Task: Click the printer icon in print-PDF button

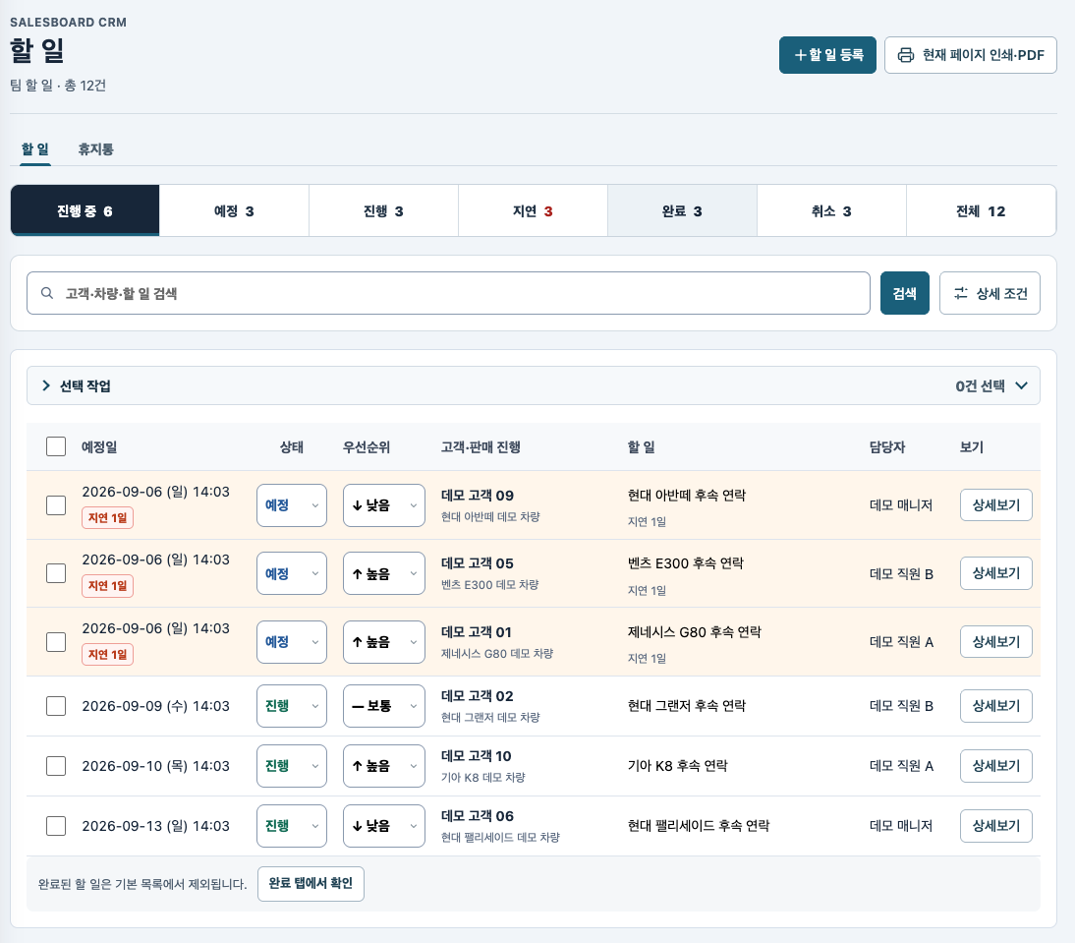Action: (906, 55)
